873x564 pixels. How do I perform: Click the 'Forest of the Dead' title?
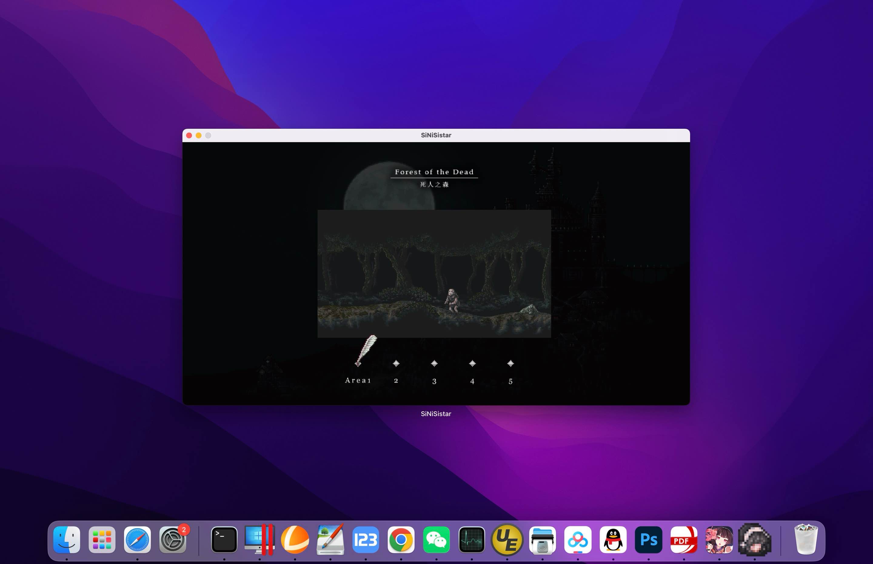[x=434, y=172]
